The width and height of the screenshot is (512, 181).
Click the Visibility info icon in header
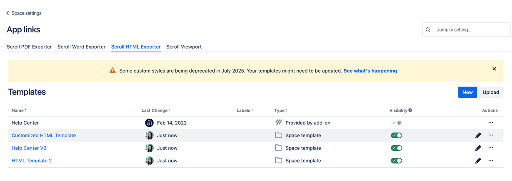[x=410, y=110]
